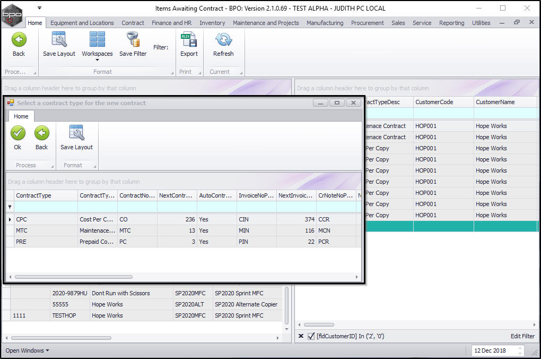Switch to the Procurement tab
Viewport: 541px width, 359px height.
[x=367, y=23]
